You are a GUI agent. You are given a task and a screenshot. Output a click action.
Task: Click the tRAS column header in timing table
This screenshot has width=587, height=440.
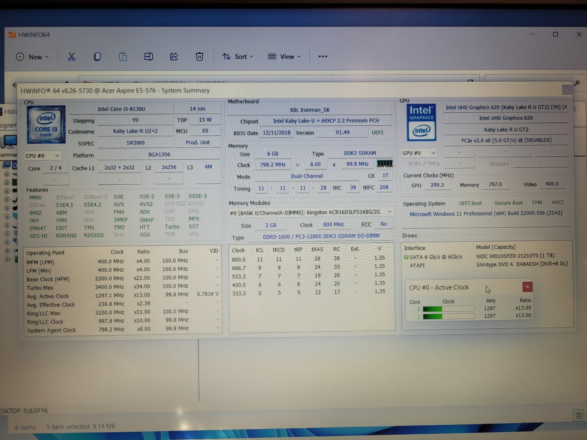[x=317, y=249]
